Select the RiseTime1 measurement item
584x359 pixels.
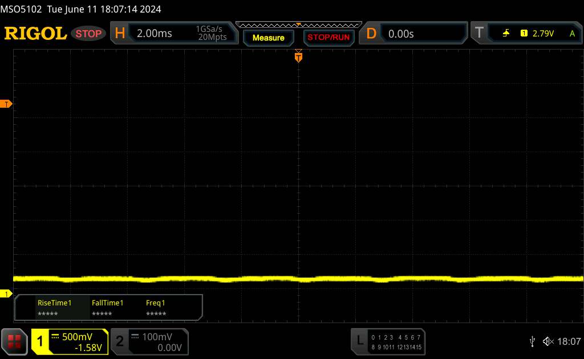pos(54,308)
